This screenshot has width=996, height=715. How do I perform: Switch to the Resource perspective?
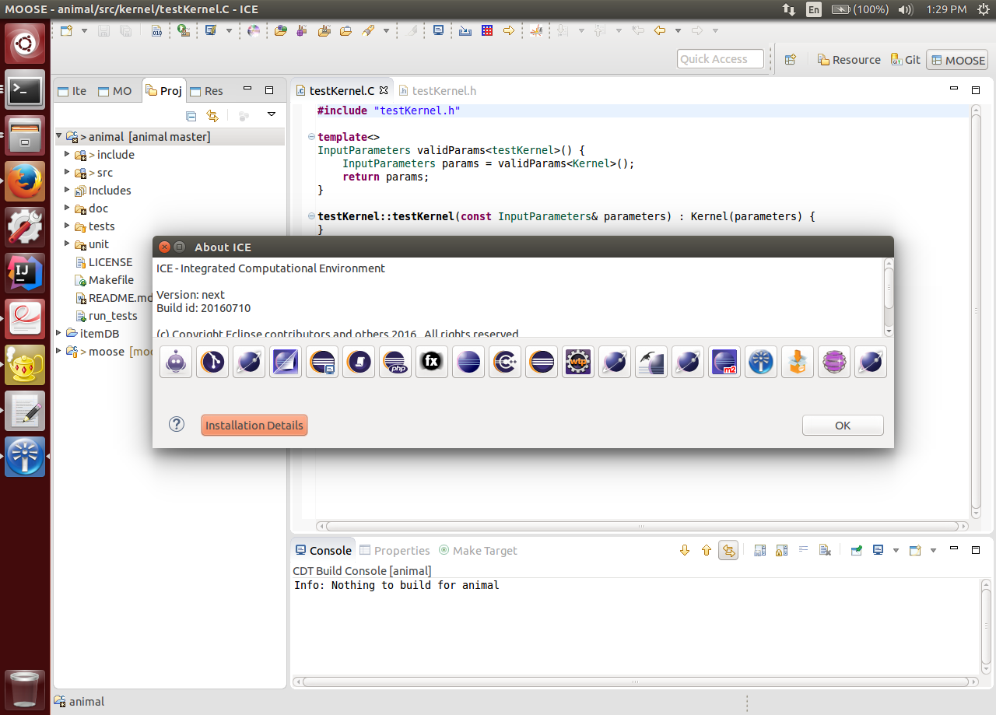click(x=849, y=60)
